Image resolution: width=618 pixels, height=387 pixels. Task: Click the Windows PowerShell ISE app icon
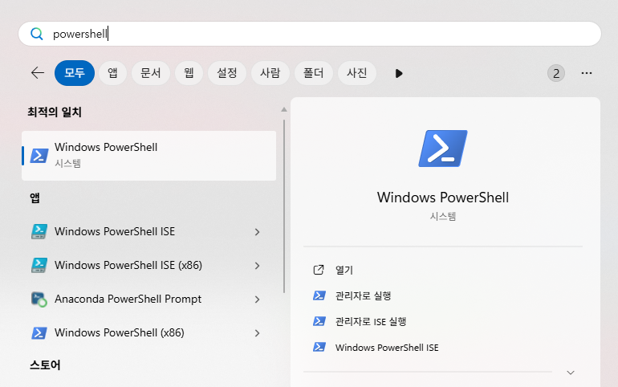[39, 232]
